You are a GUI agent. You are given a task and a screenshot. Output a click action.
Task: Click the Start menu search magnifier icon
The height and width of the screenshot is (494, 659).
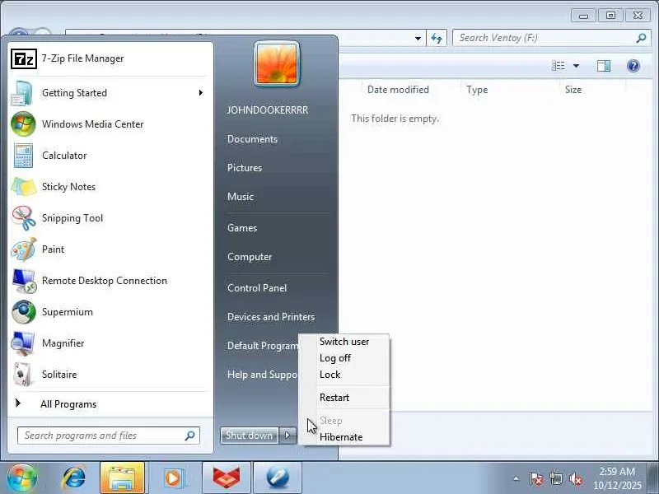(190, 436)
